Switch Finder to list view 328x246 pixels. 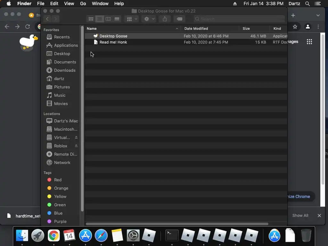(x=100, y=19)
